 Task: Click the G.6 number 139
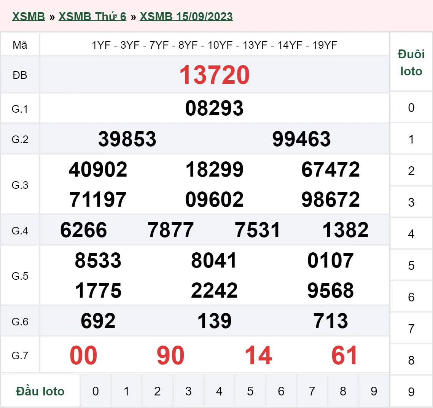click(215, 321)
